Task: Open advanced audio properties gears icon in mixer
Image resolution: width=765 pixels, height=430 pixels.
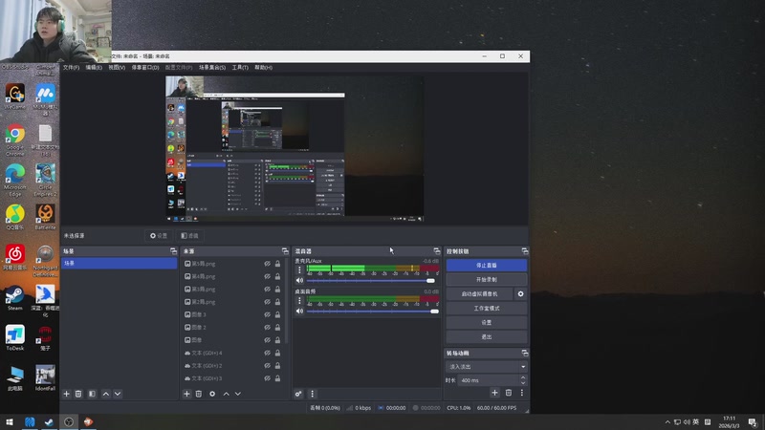Action: pos(298,394)
